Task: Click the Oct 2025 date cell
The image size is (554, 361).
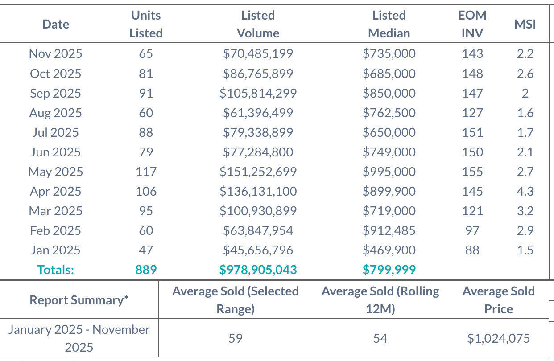Action: 56,74
